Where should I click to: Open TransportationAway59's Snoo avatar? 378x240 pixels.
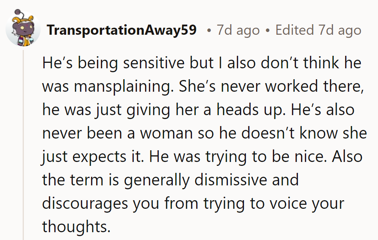pyautogui.click(x=23, y=28)
